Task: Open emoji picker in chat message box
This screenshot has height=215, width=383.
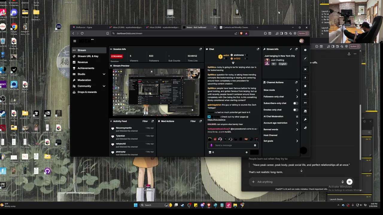Action: pos(255,145)
